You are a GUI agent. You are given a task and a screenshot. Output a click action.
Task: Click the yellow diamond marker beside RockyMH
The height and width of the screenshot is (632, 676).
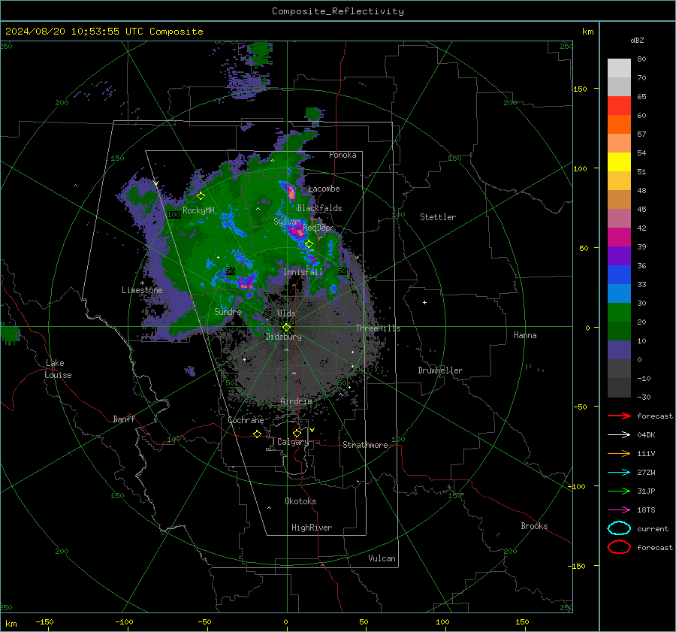point(201,196)
